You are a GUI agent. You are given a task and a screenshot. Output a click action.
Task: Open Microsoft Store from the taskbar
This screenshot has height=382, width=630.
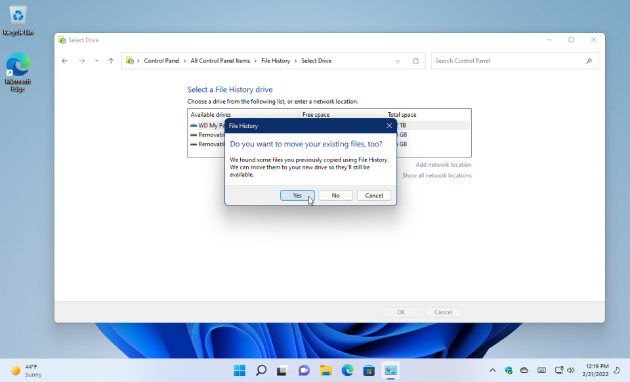(x=369, y=370)
